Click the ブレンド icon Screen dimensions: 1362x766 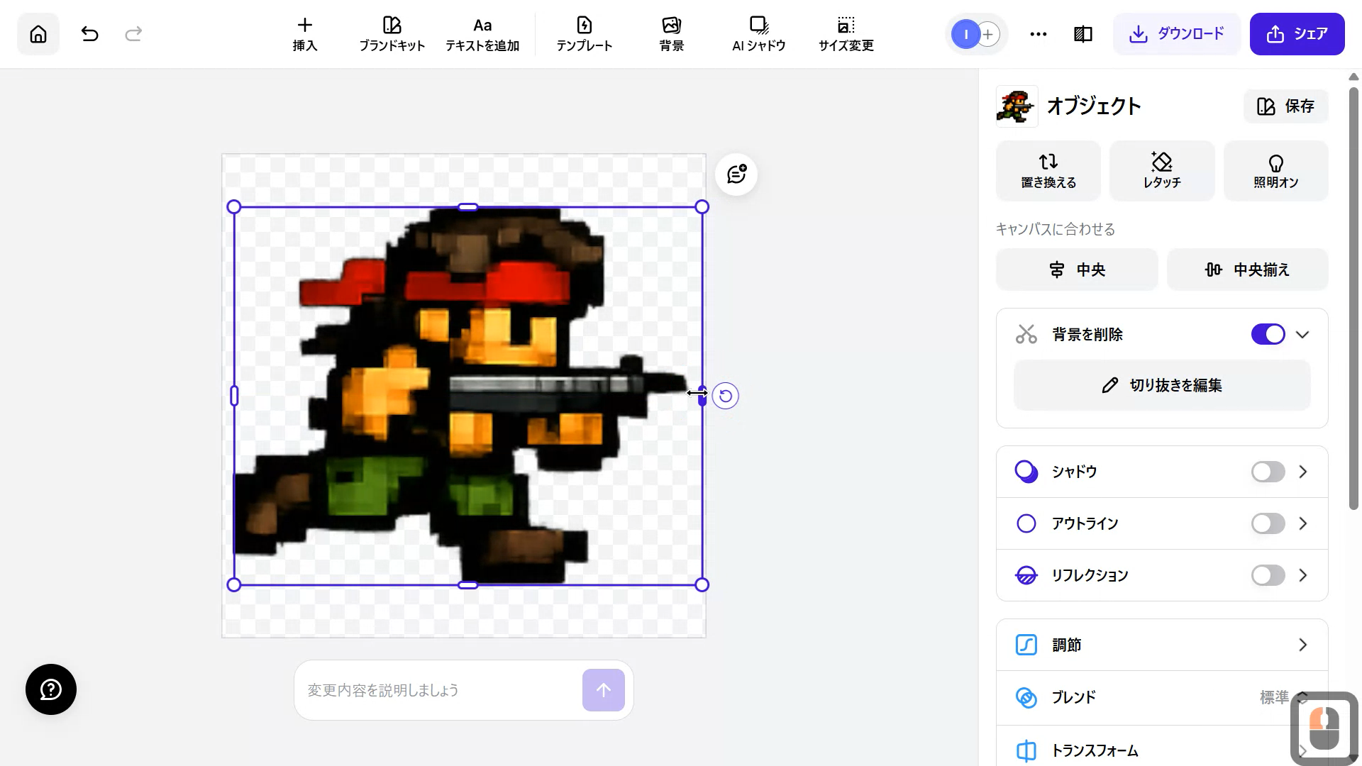pyautogui.click(x=1026, y=697)
